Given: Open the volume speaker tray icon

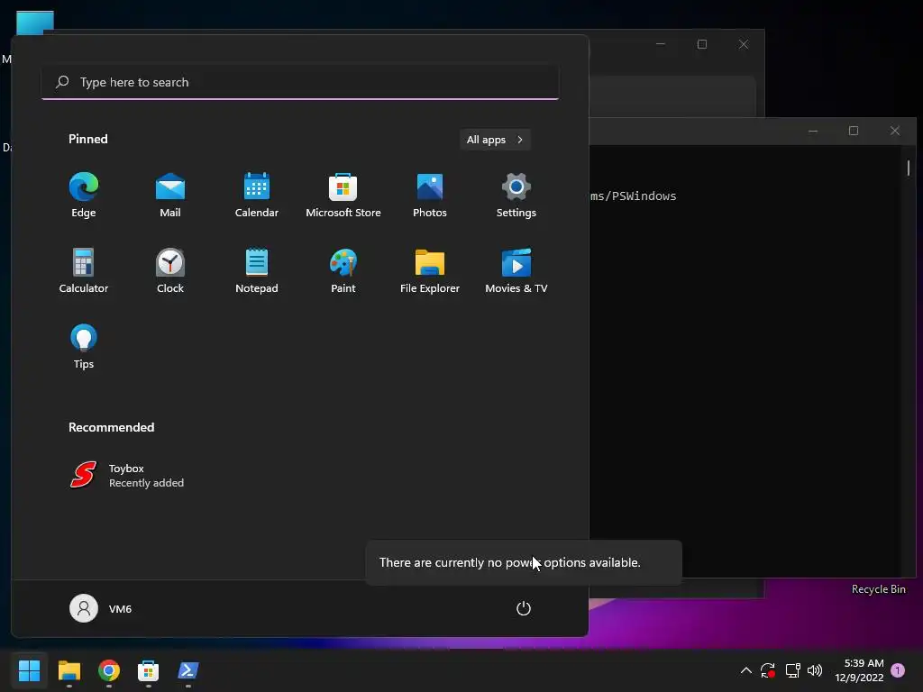Looking at the screenshot, I should tap(815, 670).
